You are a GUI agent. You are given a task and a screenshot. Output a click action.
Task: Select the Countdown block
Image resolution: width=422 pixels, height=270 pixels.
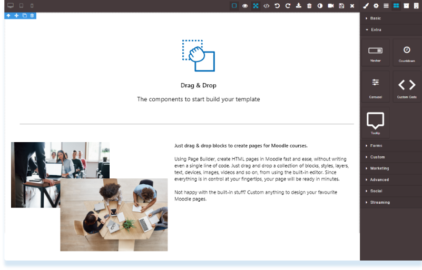click(x=407, y=53)
